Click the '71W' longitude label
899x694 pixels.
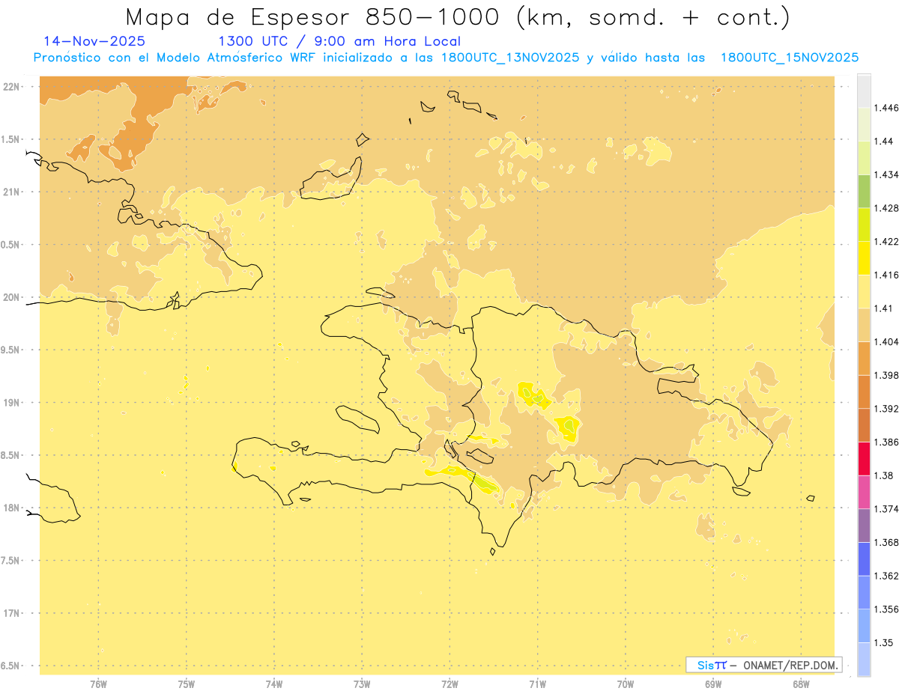(x=537, y=684)
